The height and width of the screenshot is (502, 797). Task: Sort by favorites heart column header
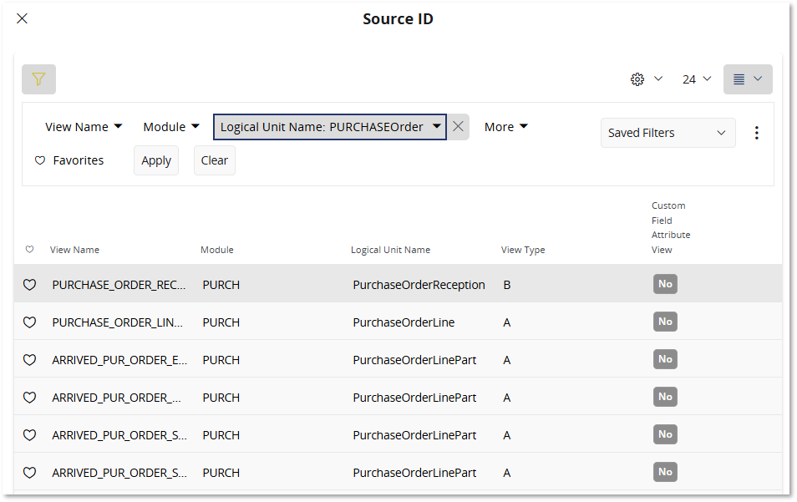point(29,250)
